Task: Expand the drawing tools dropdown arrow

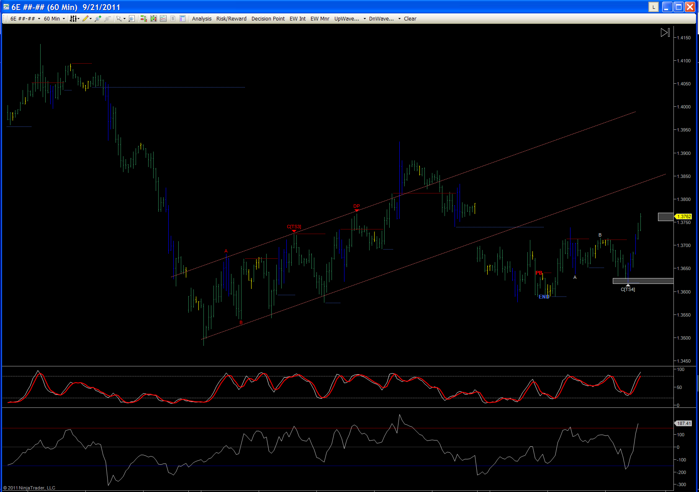Action: pos(90,19)
